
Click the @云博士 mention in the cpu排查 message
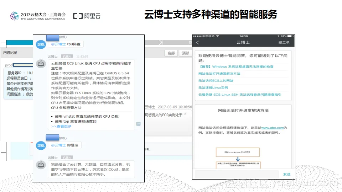58,44
